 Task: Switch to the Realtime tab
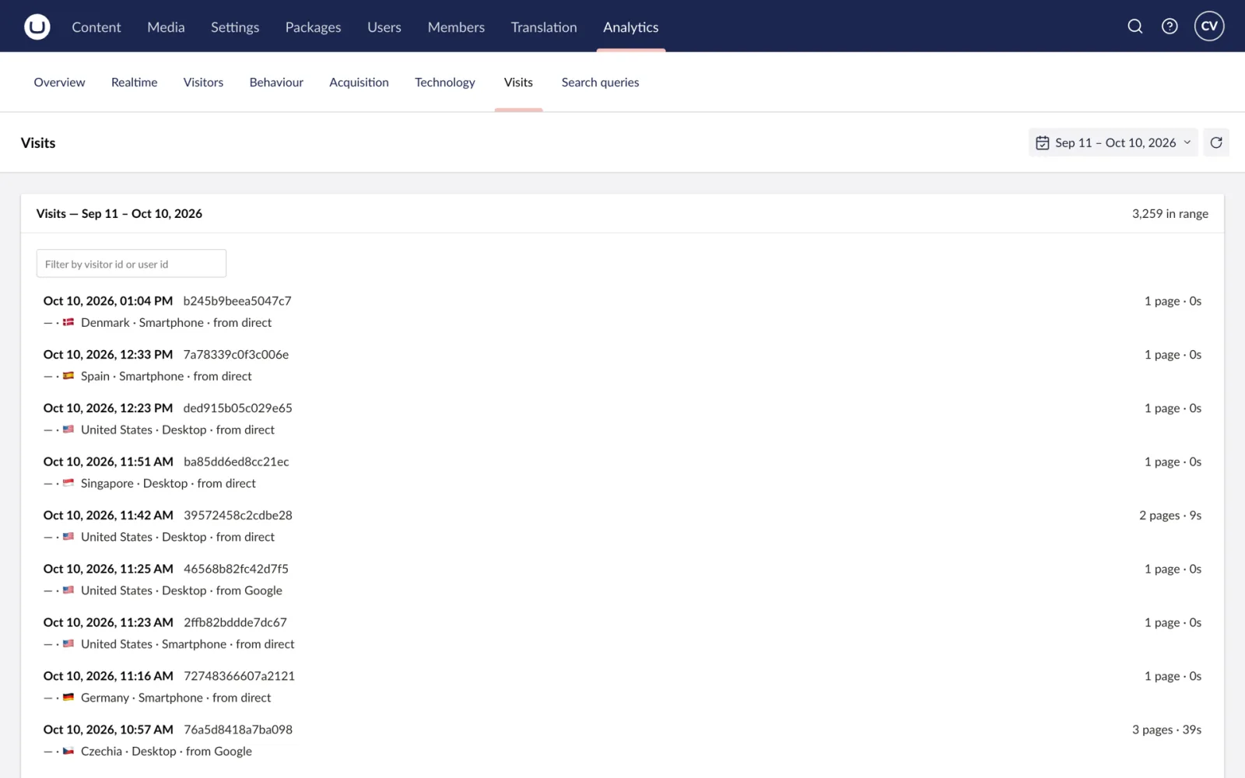click(134, 82)
